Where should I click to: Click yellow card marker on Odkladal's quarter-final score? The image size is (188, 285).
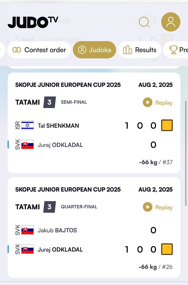tap(167, 249)
